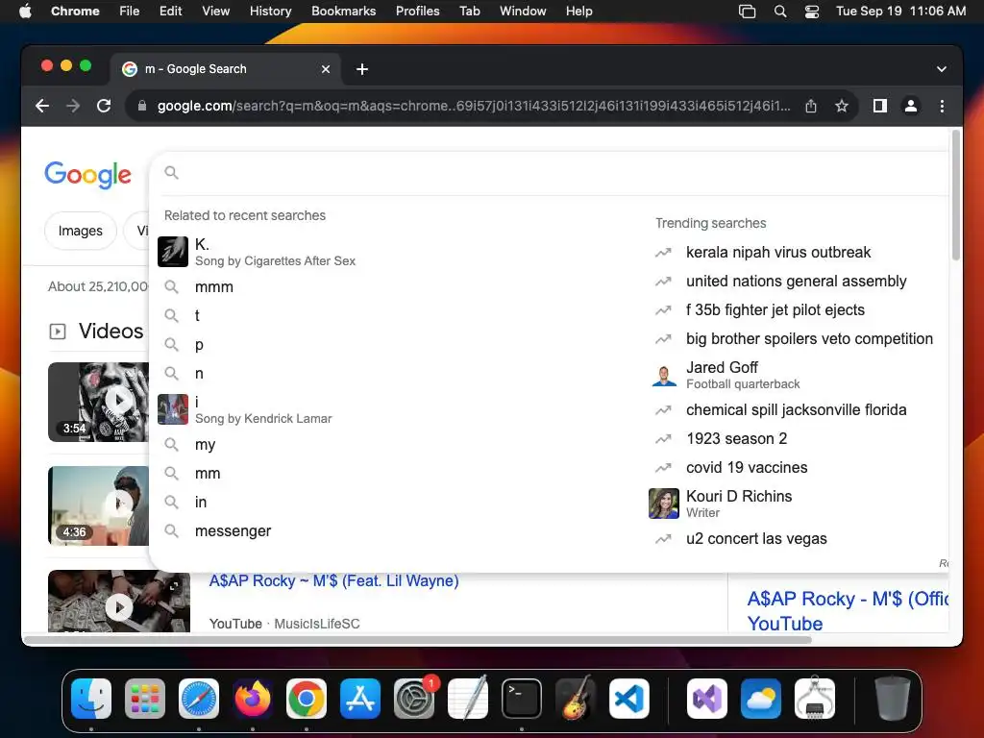
Task: Choose suggestion 'i' Song by Kendrick Lamar
Action: 395,409
